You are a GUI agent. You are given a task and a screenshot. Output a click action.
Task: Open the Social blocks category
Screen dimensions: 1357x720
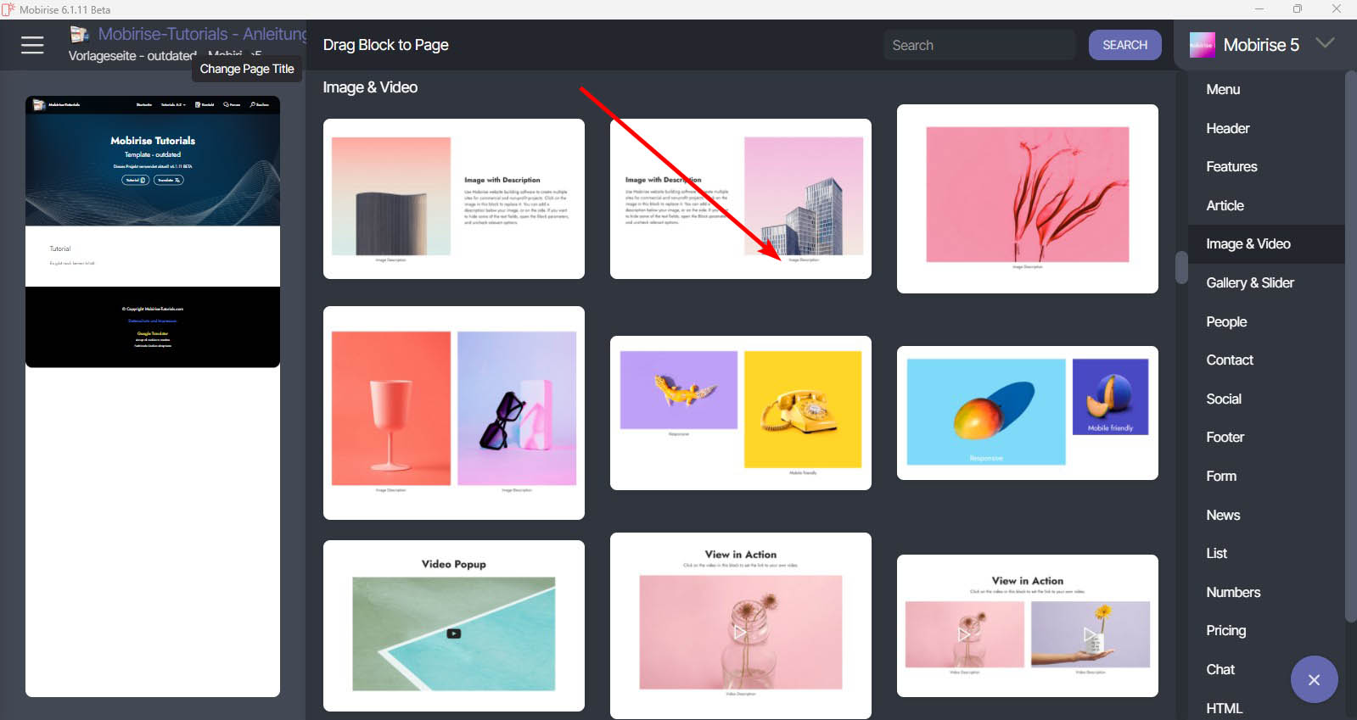point(1224,399)
